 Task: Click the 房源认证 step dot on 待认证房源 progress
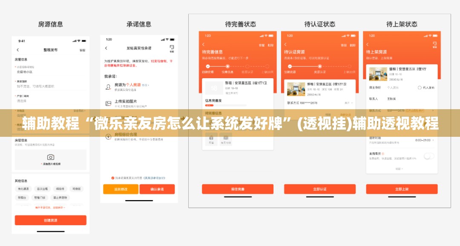320,66
